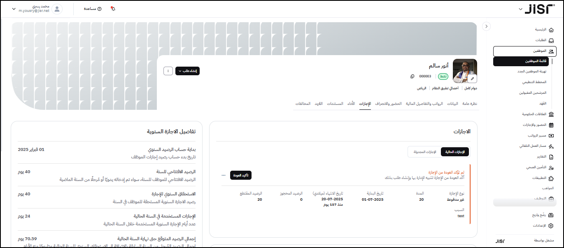Open the user account dropdown for محمد يسري

coord(14,9)
